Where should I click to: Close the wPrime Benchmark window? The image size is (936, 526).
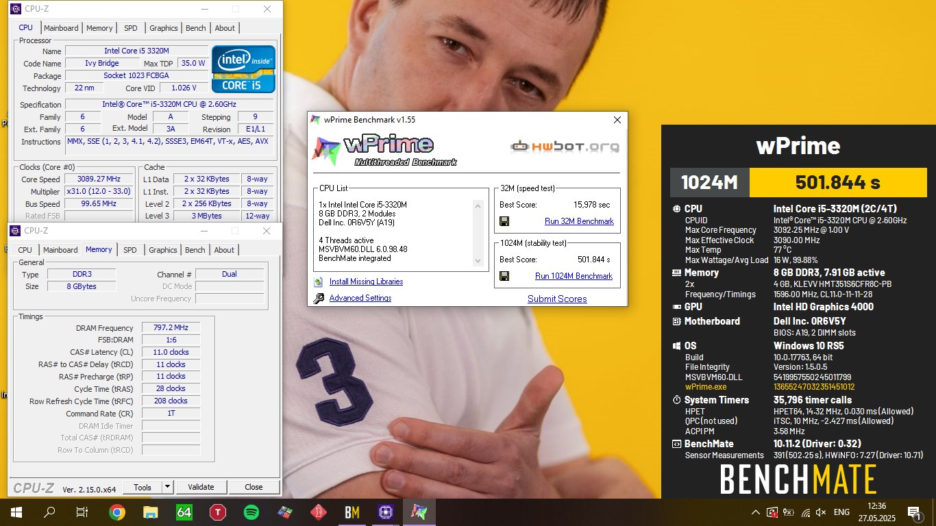point(617,120)
